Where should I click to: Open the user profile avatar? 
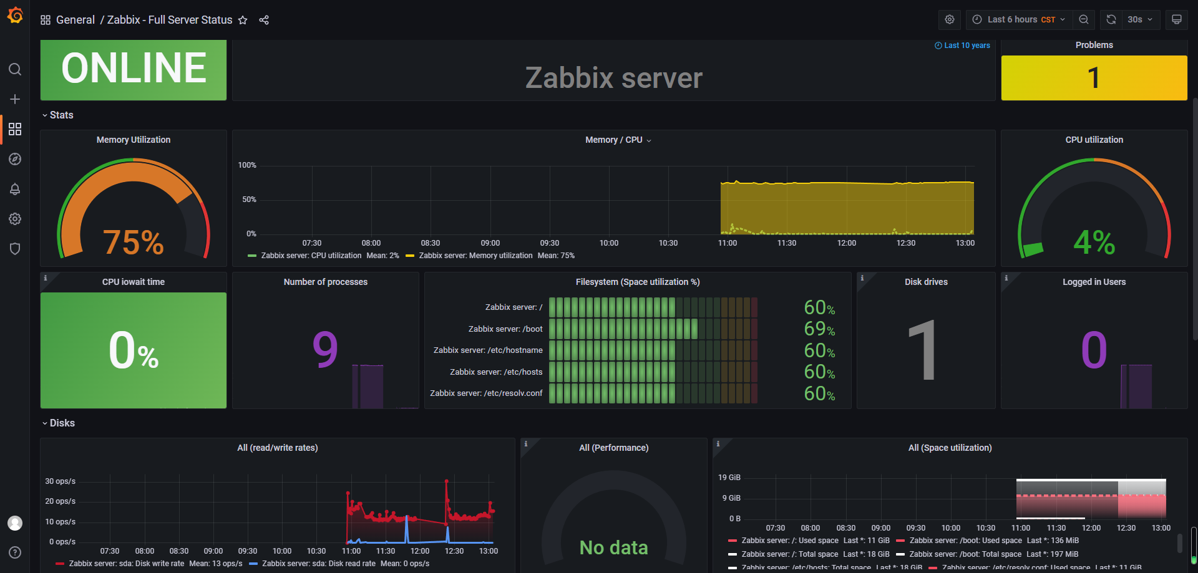click(x=15, y=523)
